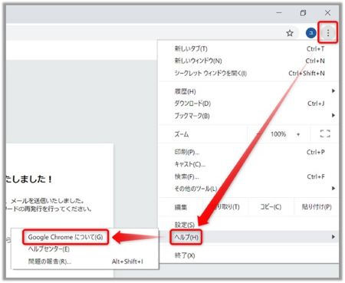Decrease zoom with the minus button
This screenshot has height=283, width=345.
258,134
